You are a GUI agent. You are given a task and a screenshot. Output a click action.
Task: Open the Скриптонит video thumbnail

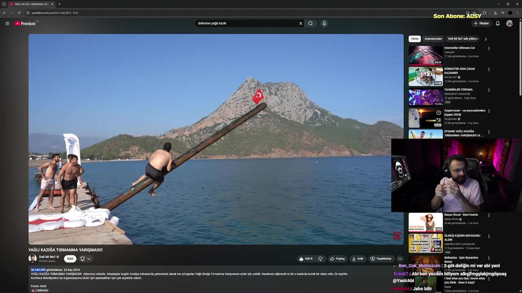coord(426,118)
